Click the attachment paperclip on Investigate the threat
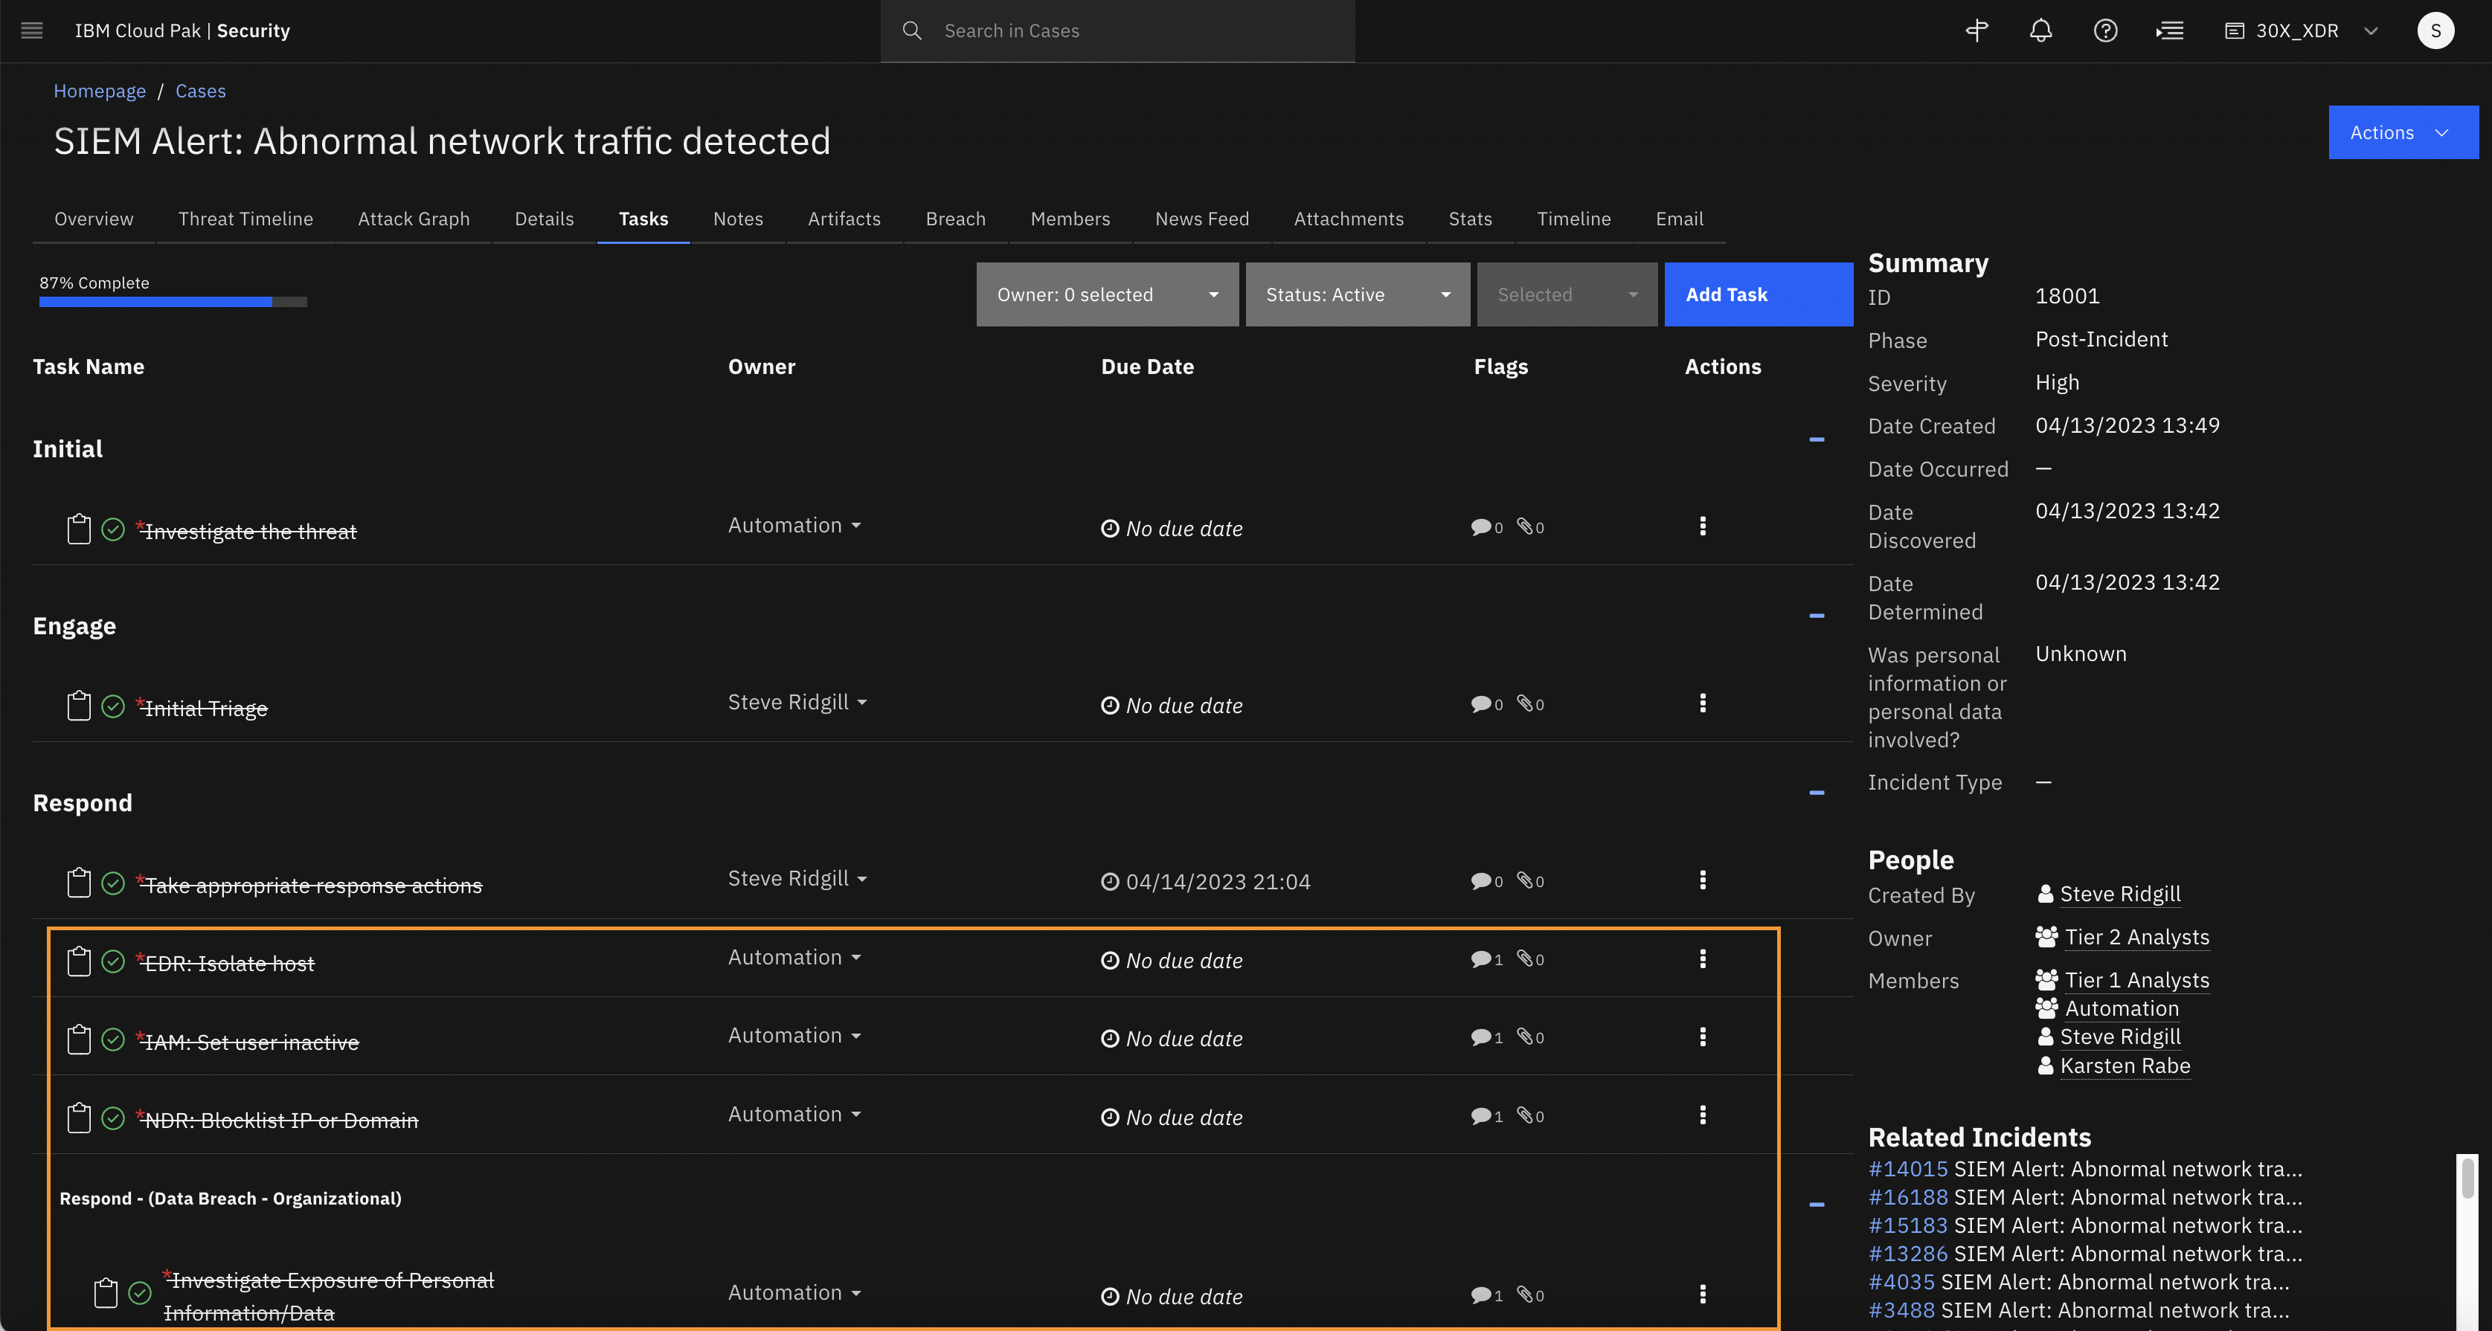Screen dimensions: 2492x1331 pyautogui.click(x=1525, y=526)
